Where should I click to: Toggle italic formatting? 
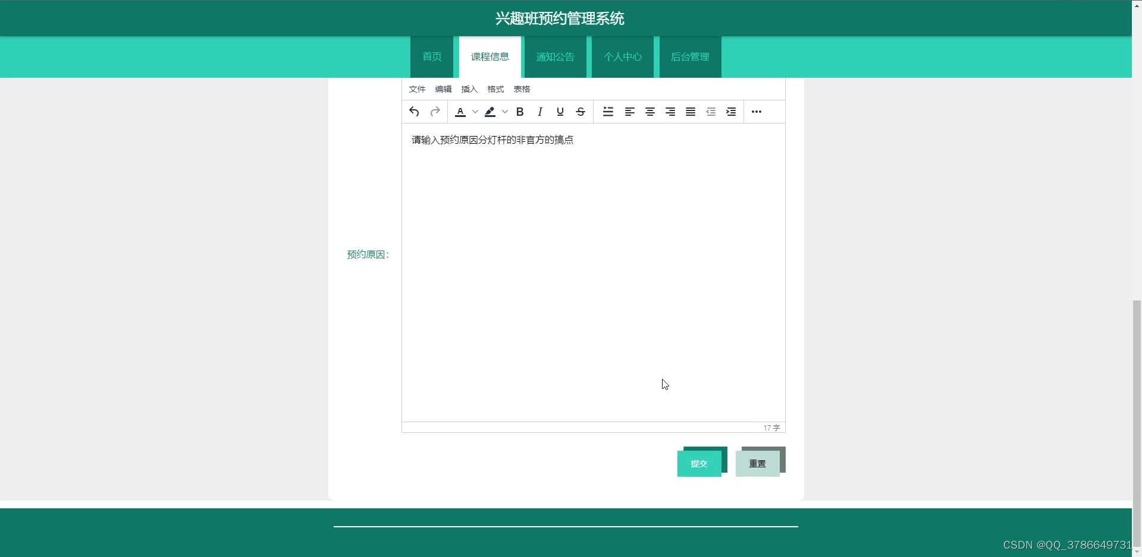540,112
